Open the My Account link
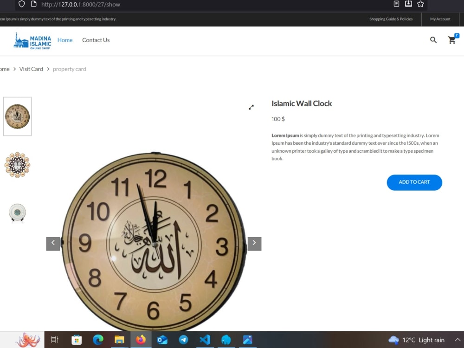The width and height of the screenshot is (464, 348). 440,19
